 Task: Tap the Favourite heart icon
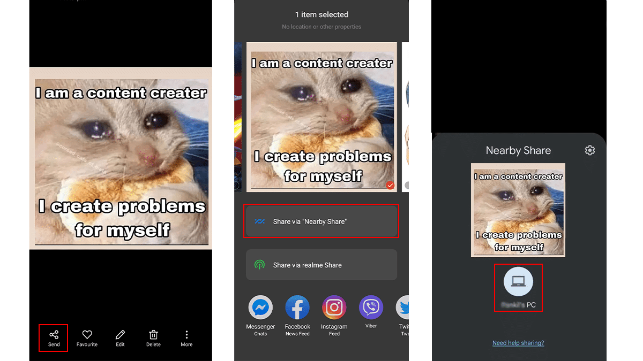tap(87, 335)
